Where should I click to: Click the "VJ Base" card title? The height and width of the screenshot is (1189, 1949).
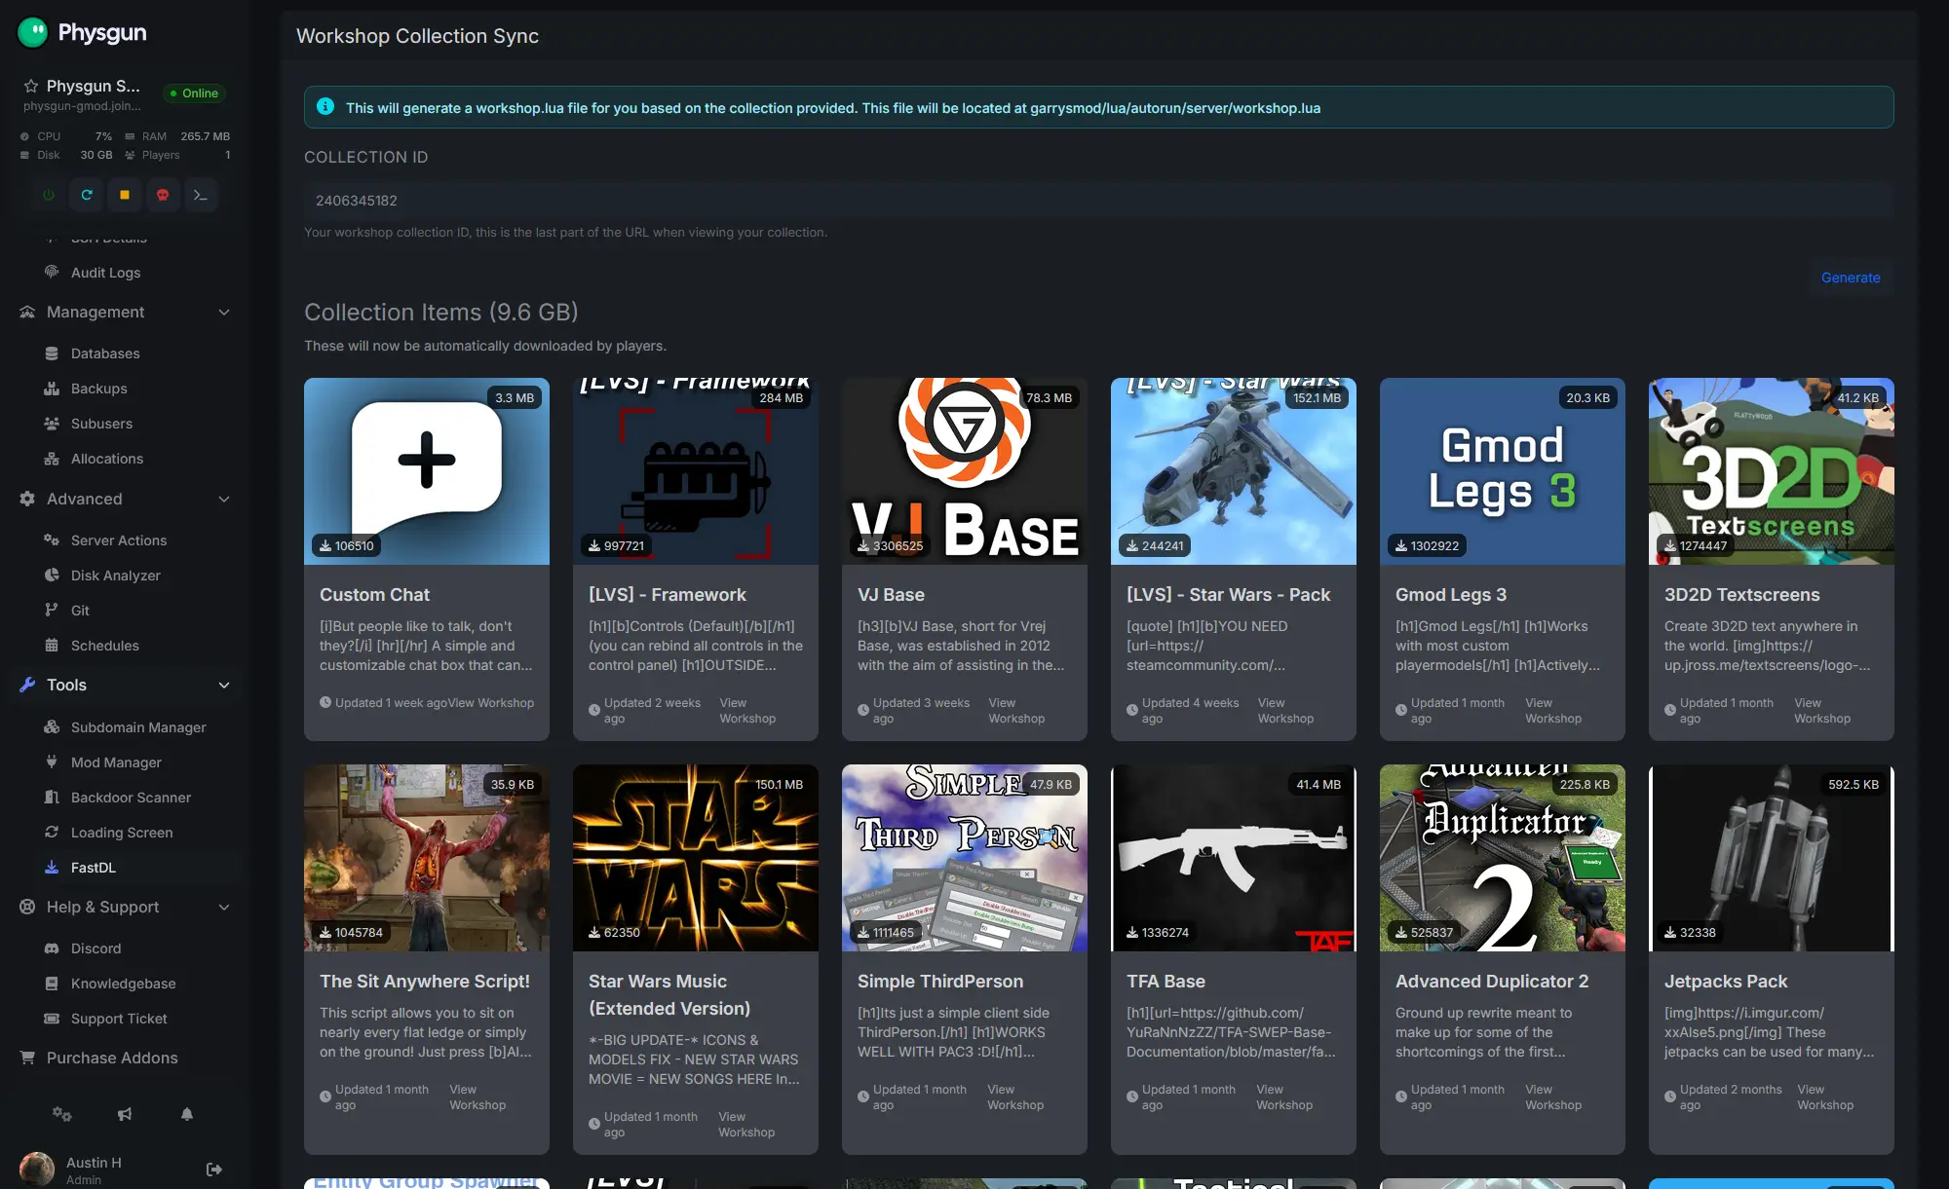point(891,595)
